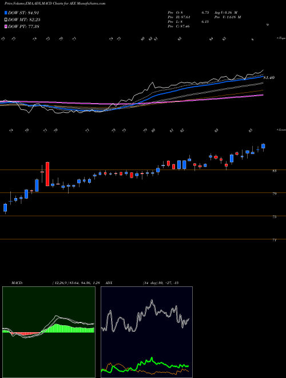This screenshot has width=286, height=378.
Task: Click the 'Pre V: 1.618 M' volume text
Action: [x=228, y=17]
